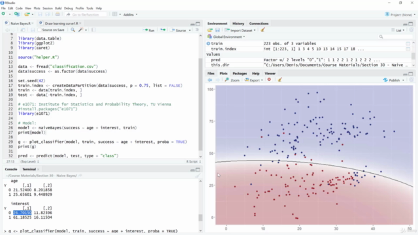Viewport: 418px width, 235px height.
Task: Open the Source button dropdown arrow
Action: pos(190,31)
